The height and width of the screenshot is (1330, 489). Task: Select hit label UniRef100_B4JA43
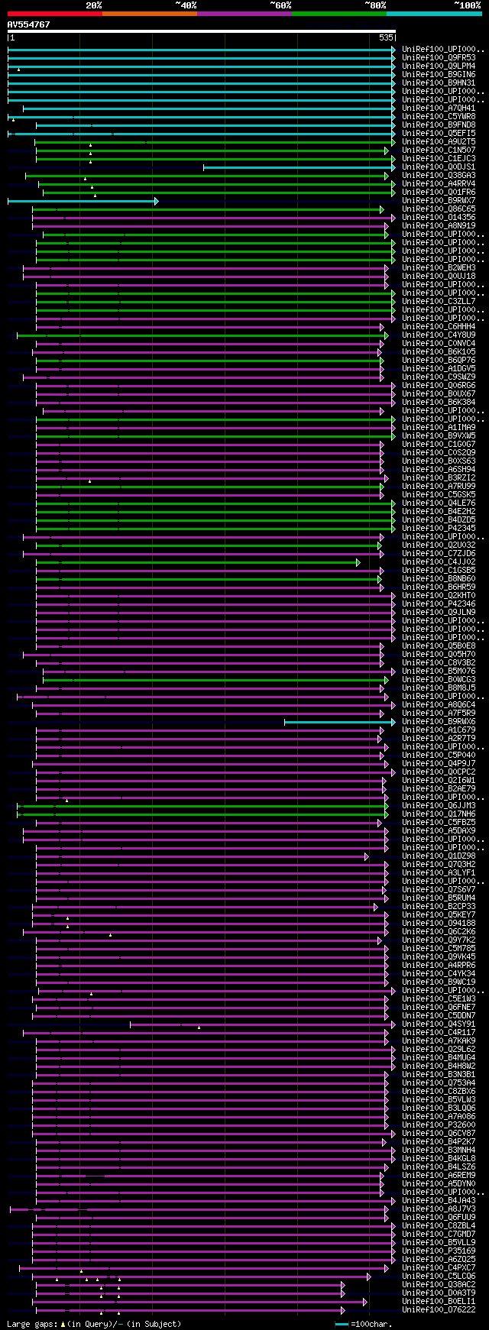439,1200
